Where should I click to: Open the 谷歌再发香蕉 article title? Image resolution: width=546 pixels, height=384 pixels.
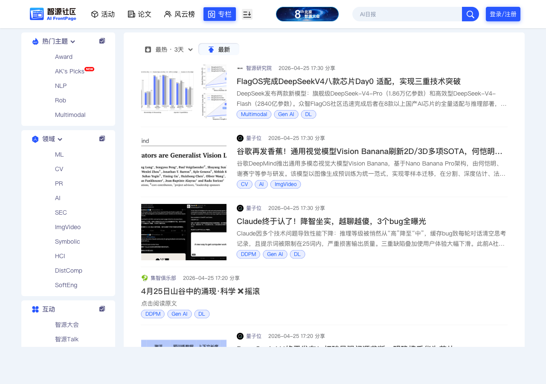[x=370, y=151]
